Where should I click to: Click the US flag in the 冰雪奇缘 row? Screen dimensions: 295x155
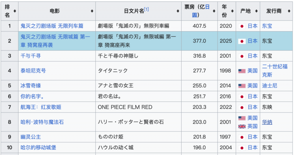[242, 86]
